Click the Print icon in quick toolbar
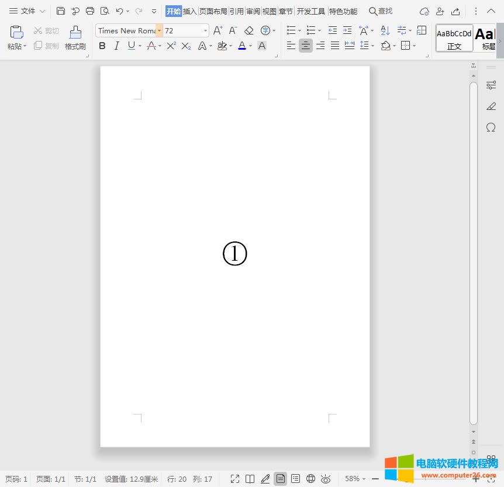Screen dimensions: 504x487 coord(90,11)
